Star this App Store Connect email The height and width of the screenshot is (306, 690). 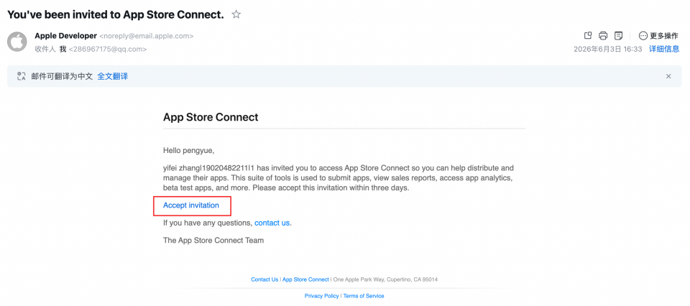236,14
